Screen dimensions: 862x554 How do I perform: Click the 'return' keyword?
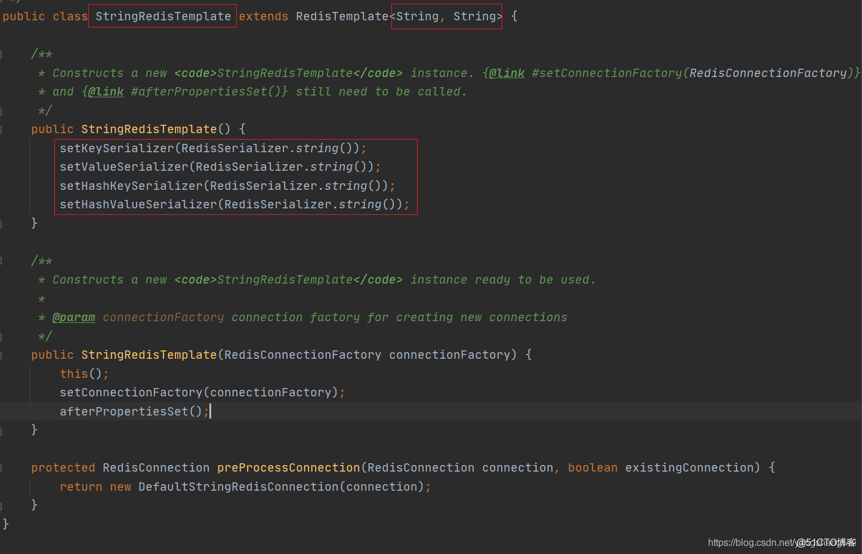(81, 487)
